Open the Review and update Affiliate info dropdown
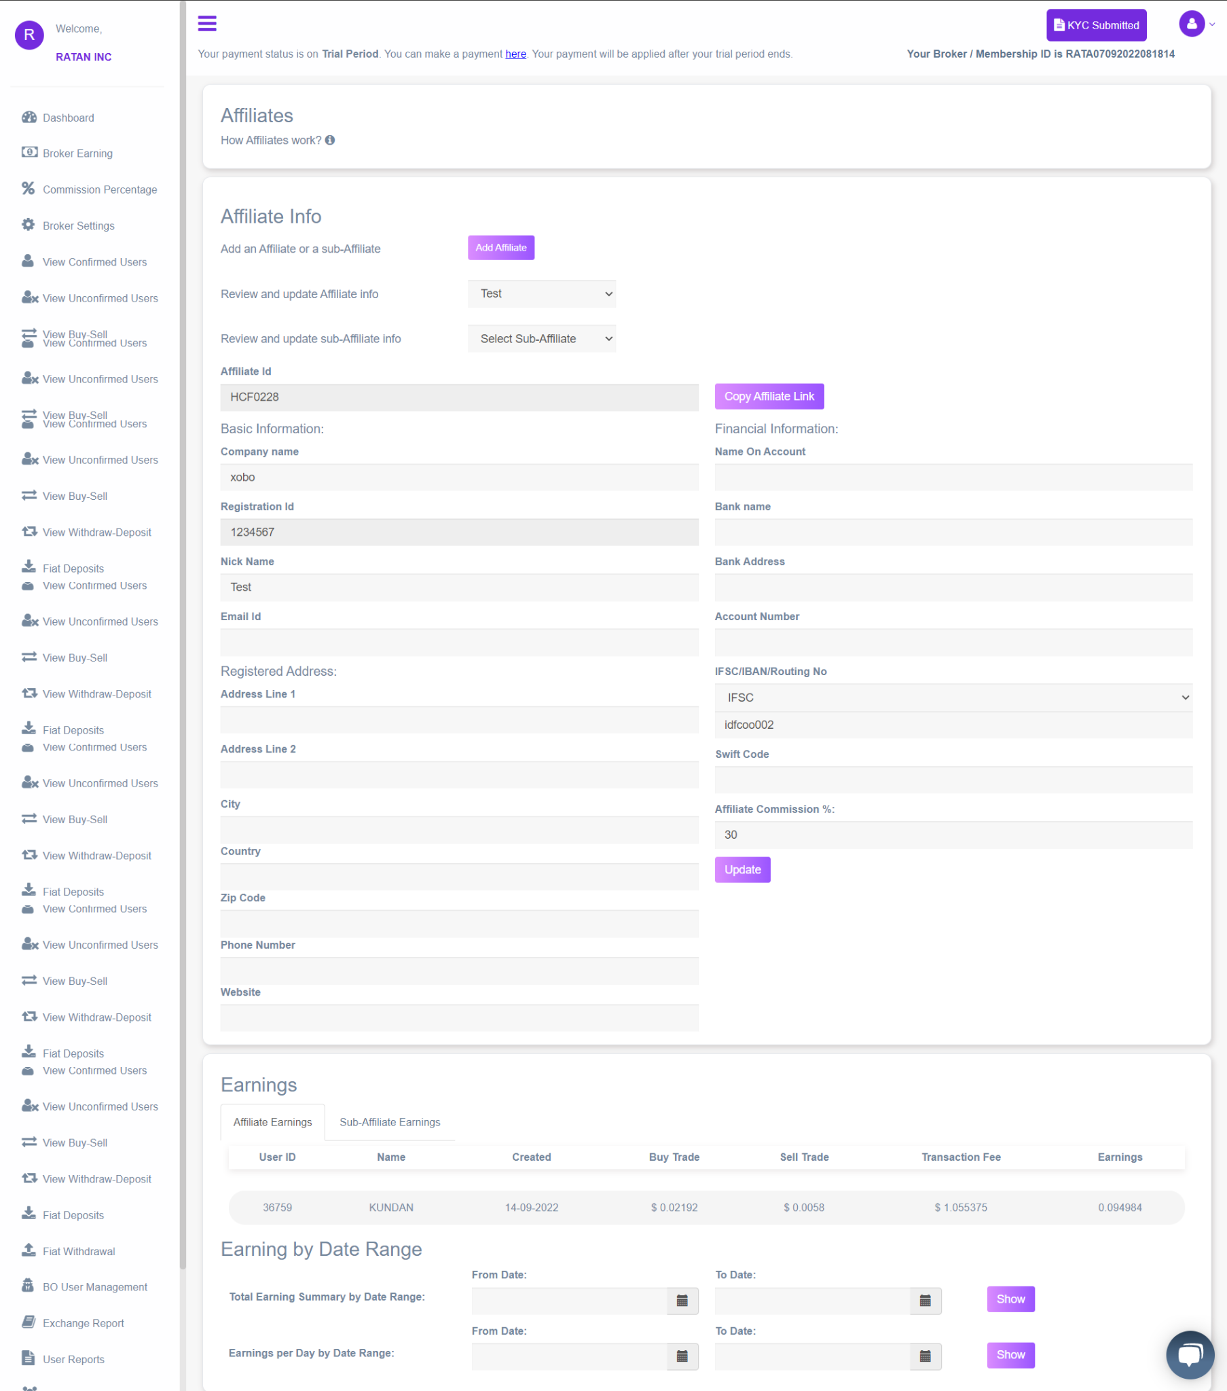Screen dimensions: 1227x1391 [x=541, y=293]
